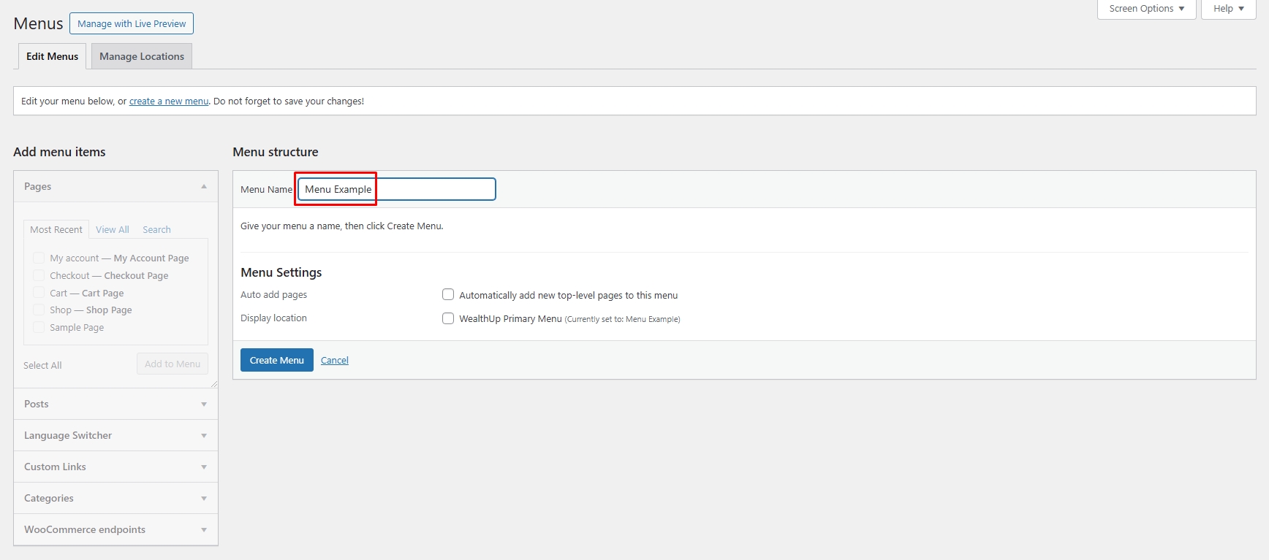
Task: Click the Create Menu button
Action: [276, 360]
